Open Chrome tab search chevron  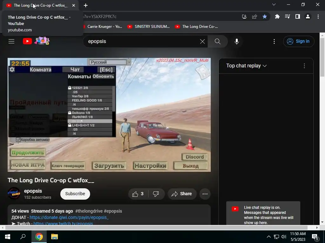(x=274, y=4)
